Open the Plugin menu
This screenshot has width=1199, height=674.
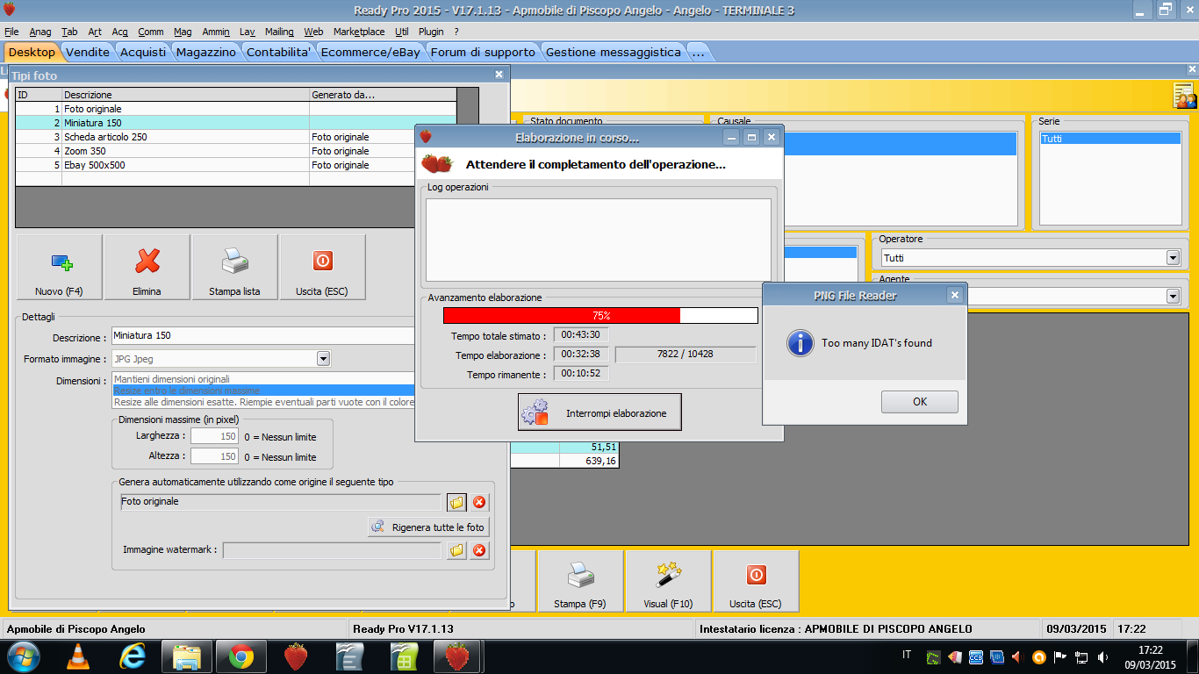tap(431, 32)
